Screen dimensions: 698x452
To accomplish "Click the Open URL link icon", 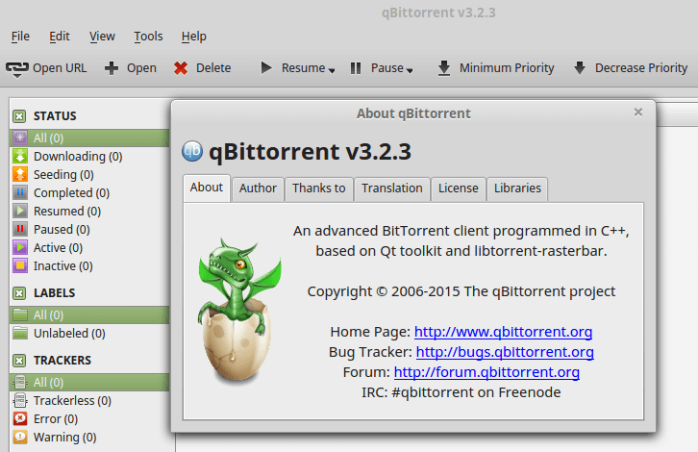I will (17, 68).
